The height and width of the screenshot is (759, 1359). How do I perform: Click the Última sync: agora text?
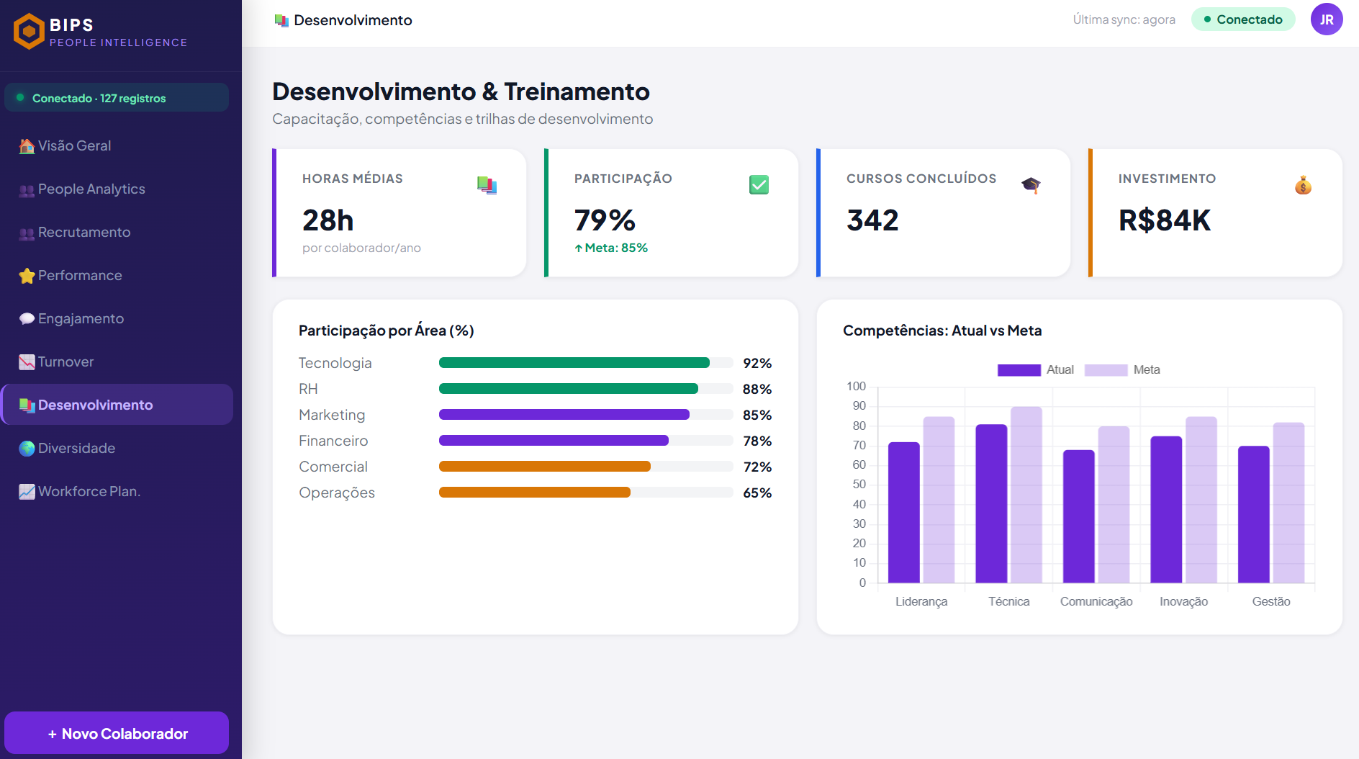point(1124,19)
